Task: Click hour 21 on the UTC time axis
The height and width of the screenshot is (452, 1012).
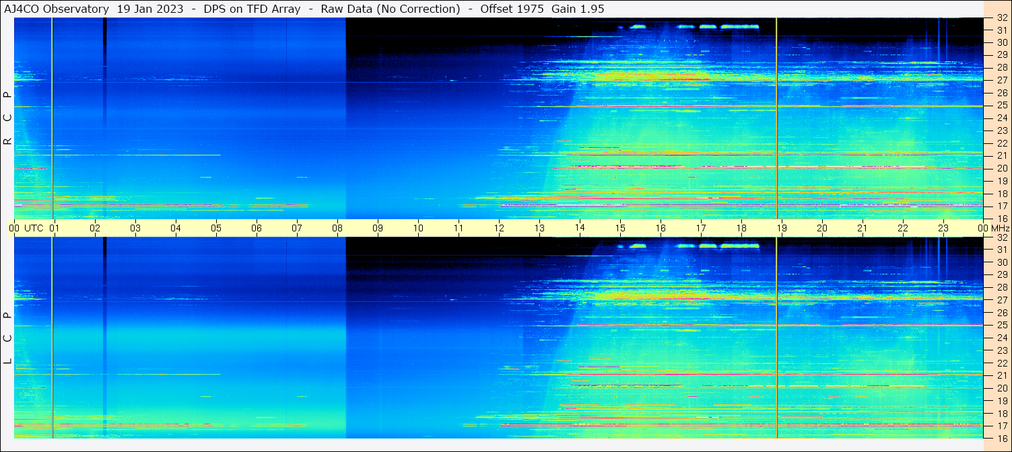Action: pyautogui.click(x=863, y=228)
